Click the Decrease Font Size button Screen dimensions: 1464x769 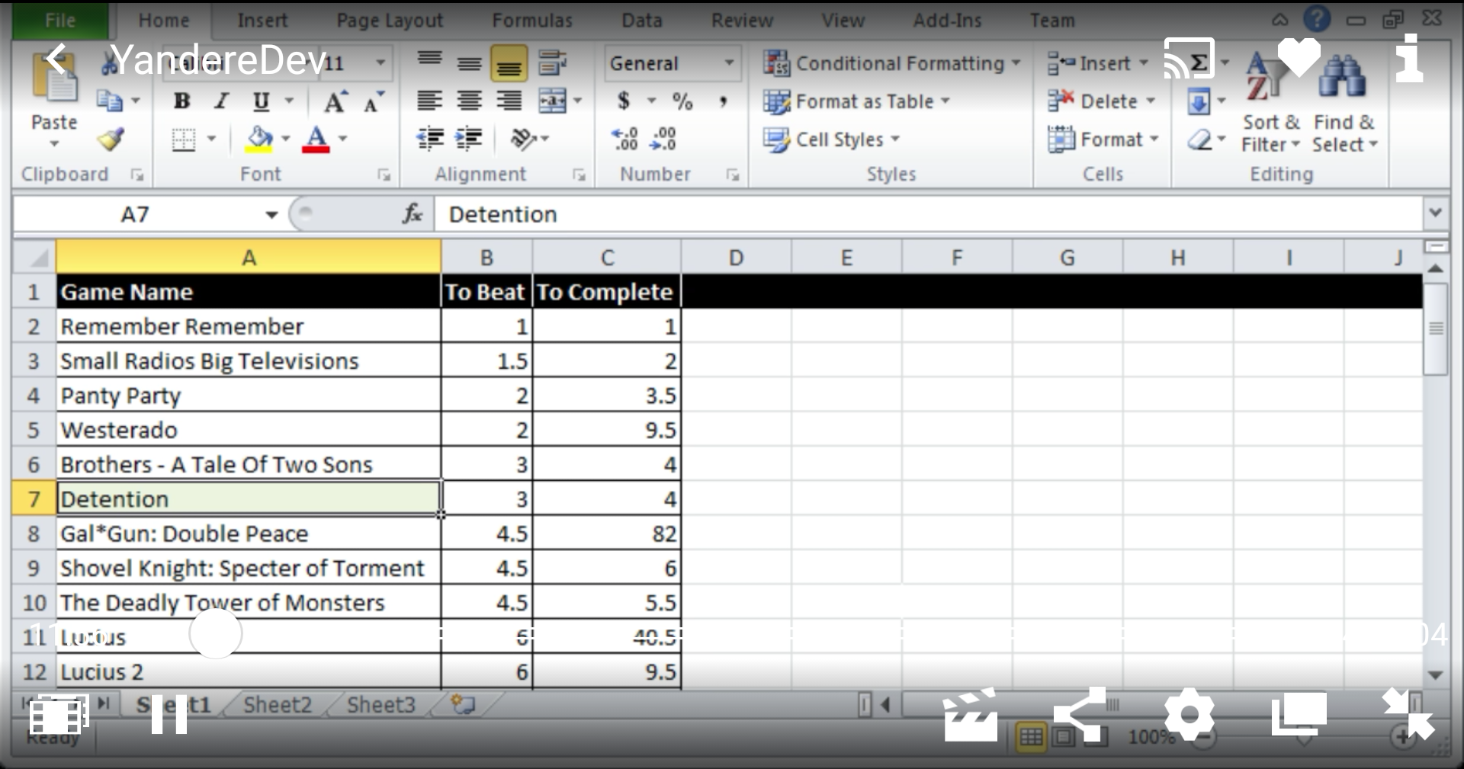[373, 101]
